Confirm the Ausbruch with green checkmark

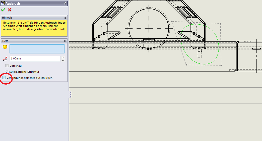tap(3, 10)
